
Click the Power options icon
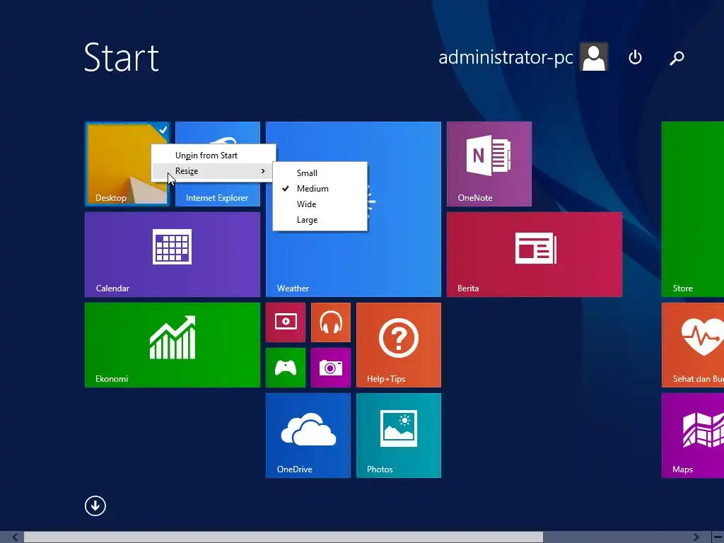636,57
